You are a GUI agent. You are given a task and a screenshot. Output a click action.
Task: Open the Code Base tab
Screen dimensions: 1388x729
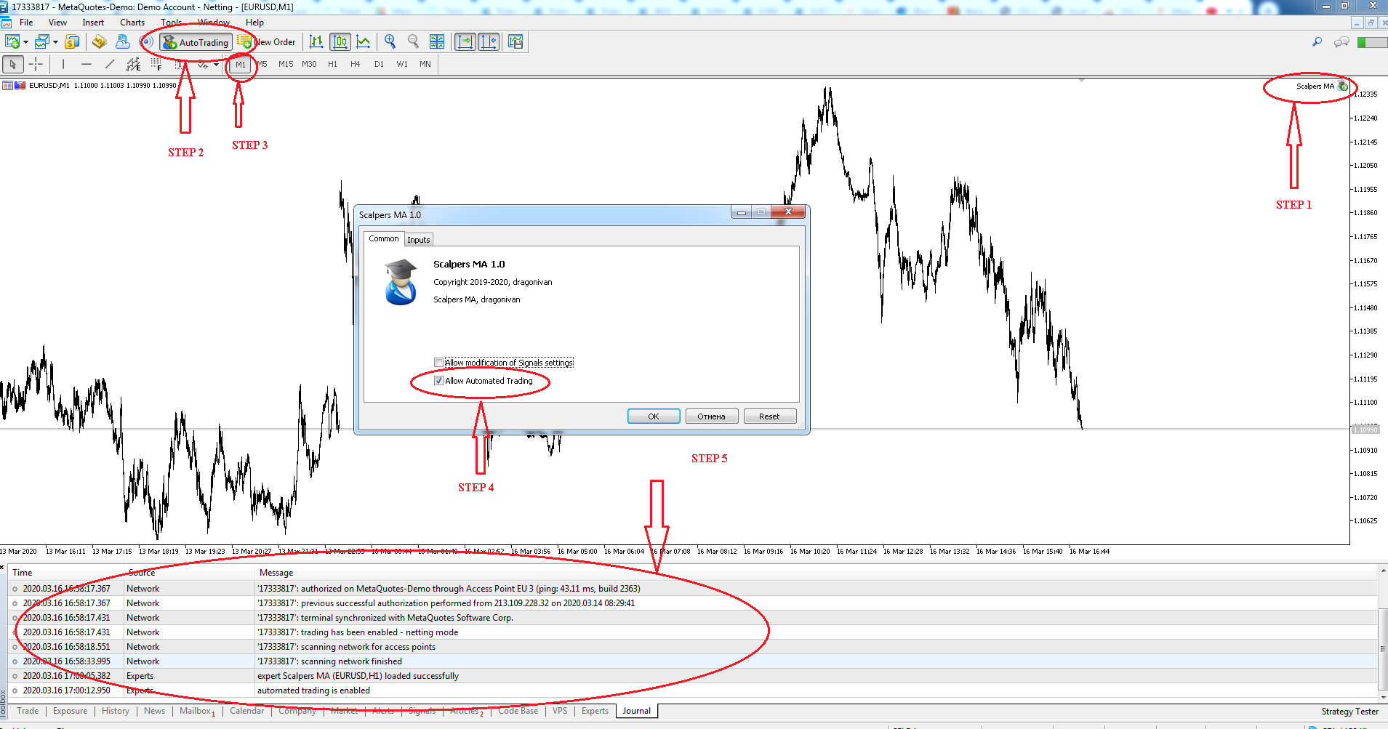pyautogui.click(x=518, y=711)
